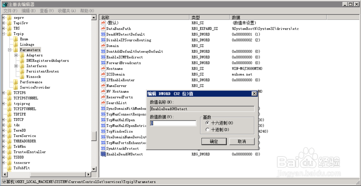Select the ICSDomain string value icon
This screenshot has width=361, height=186.
103,74
